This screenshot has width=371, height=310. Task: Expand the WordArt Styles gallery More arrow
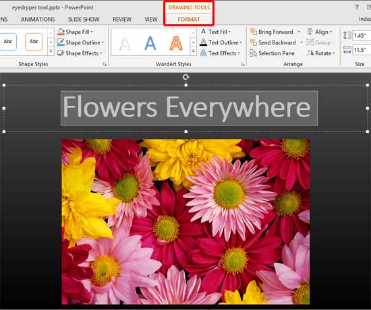tap(194, 51)
